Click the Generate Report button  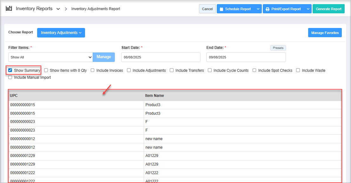(x=328, y=9)
